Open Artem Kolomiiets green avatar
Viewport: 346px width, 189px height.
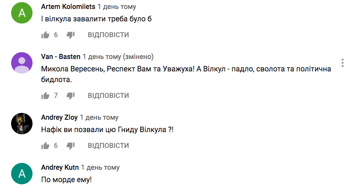22,13
